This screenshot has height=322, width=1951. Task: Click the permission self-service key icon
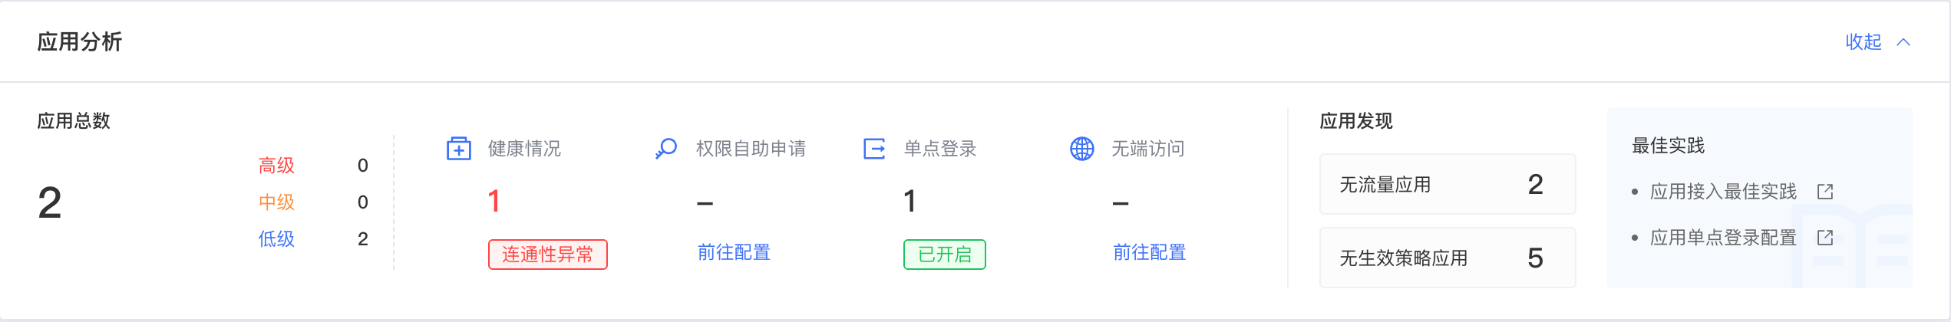[x=666, y=149]
